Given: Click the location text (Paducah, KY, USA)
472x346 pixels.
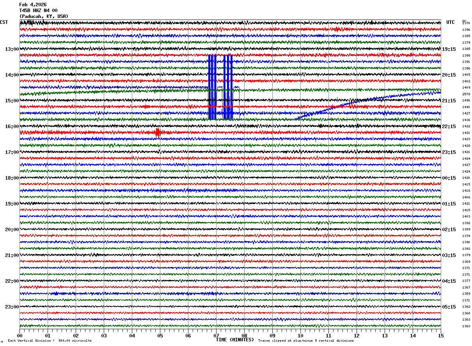Looking at the screenshot, I should tap(44, 16).
